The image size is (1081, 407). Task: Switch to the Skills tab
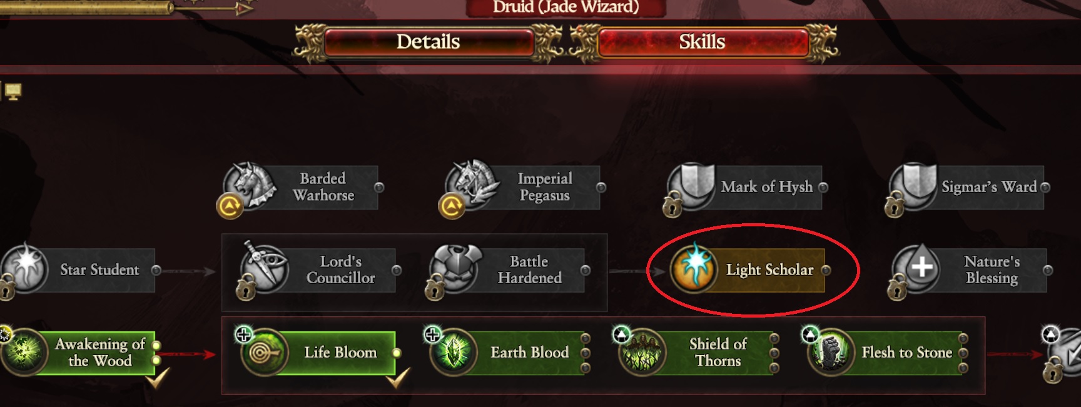tap(703, 42)
